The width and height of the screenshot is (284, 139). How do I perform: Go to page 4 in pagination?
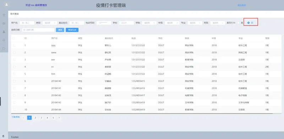coord(47,118)
